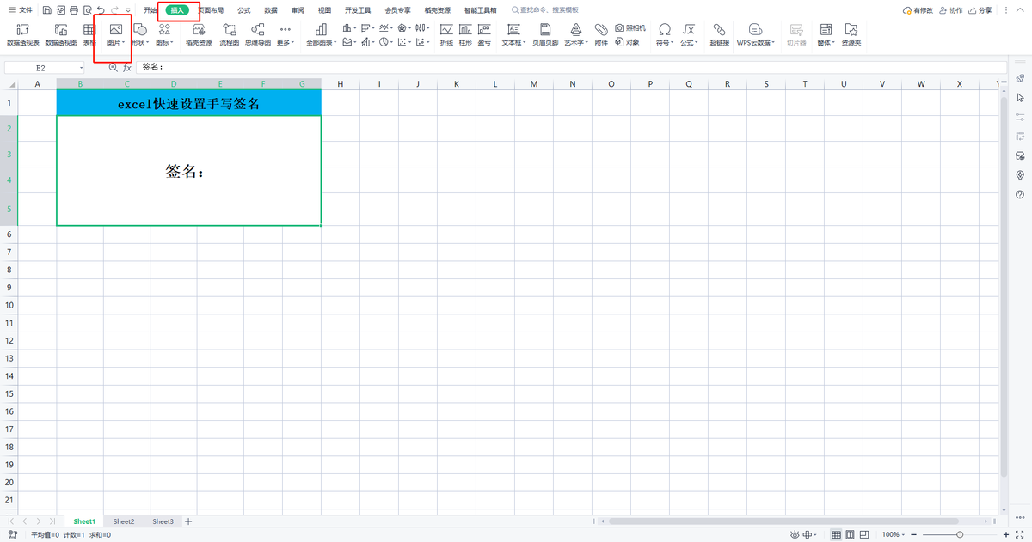Switch to the Sheet2 tab
The width and height of the screenshot is (1032, 542).
coord(124,521)
